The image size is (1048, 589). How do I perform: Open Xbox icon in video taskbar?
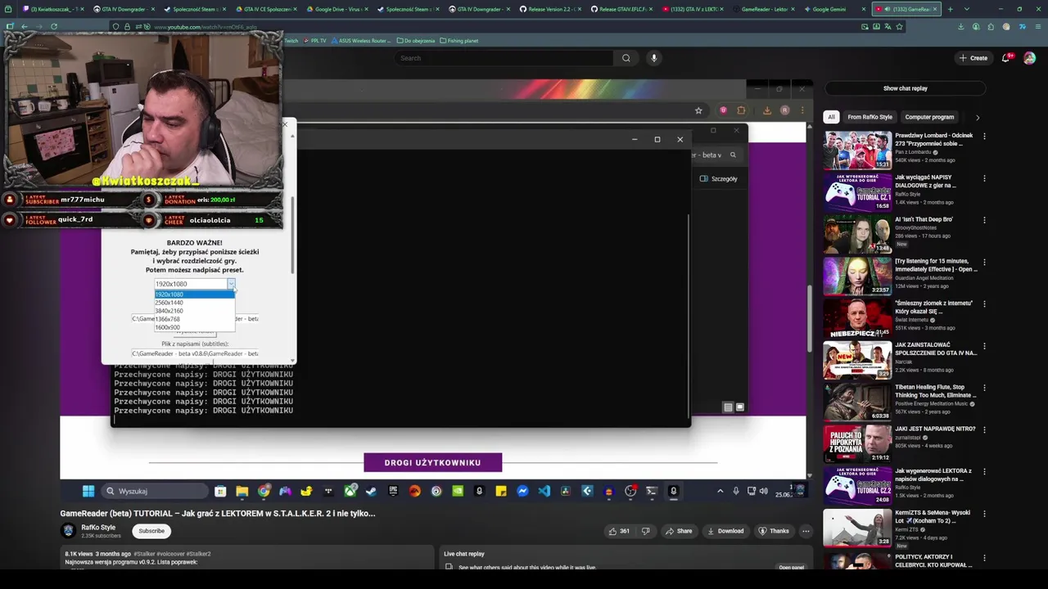point(350,491)
